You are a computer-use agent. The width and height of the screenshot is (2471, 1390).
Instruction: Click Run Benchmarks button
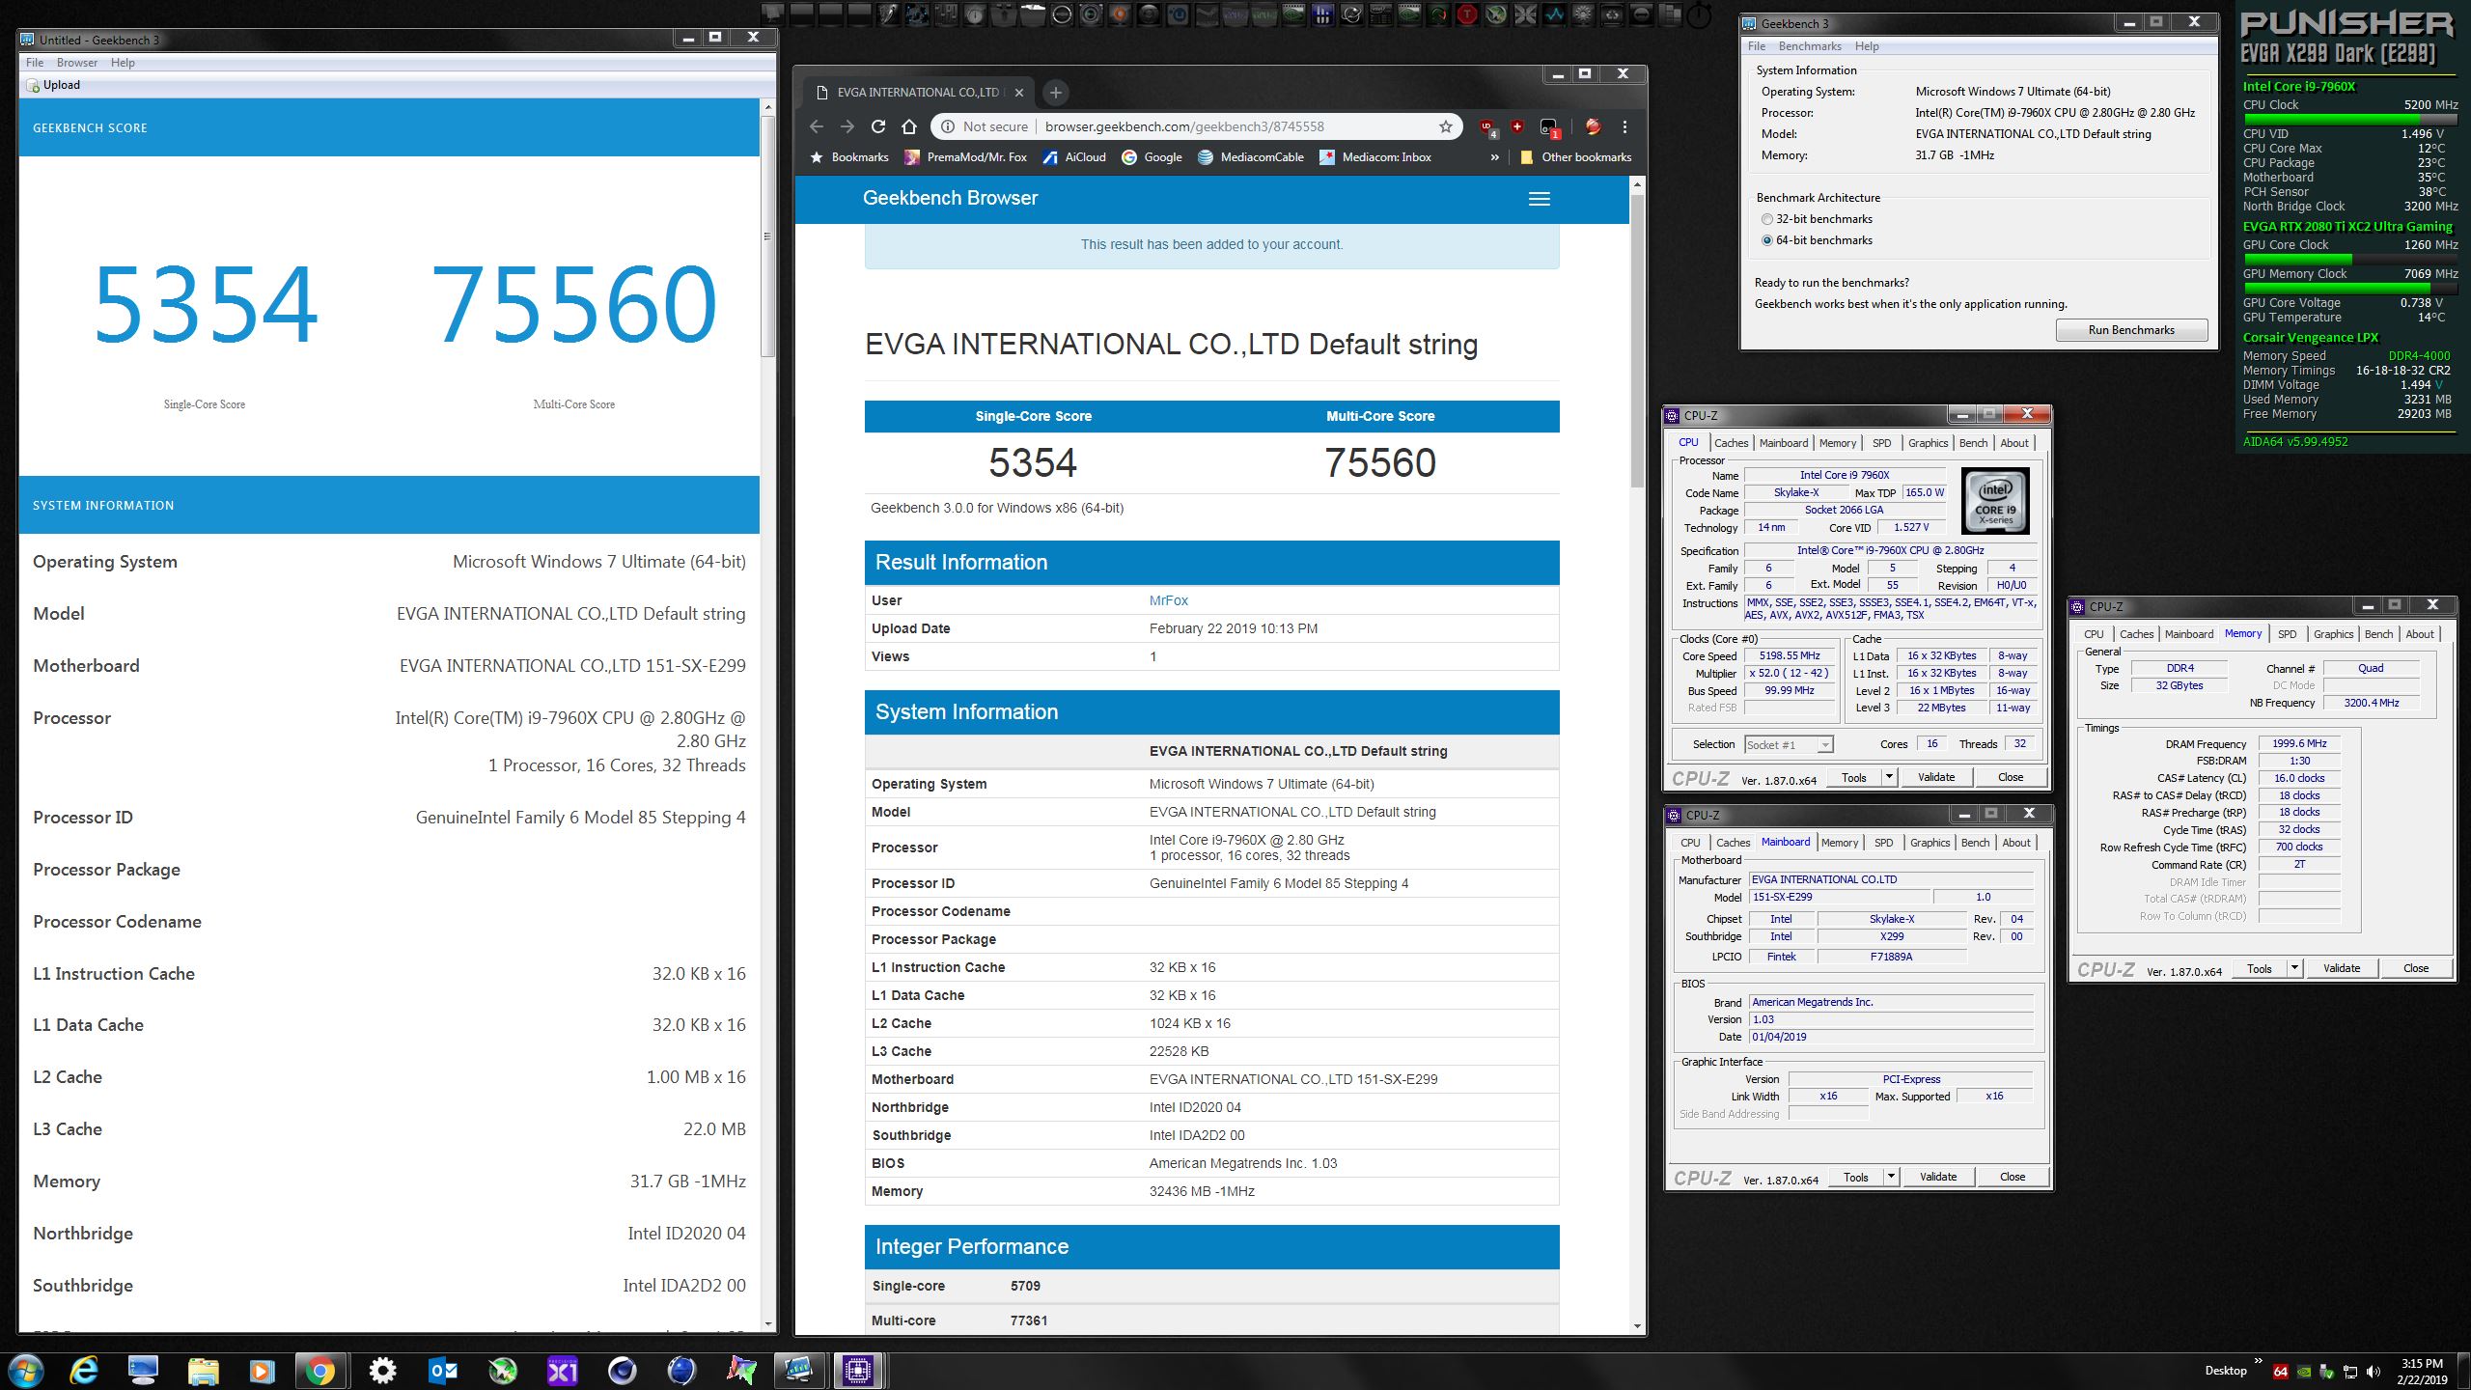(x=2130, y=330)
